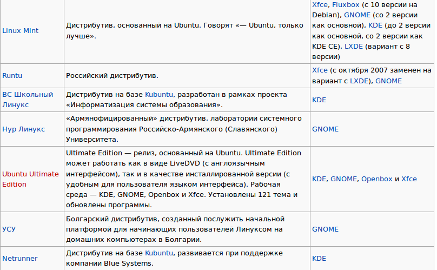
Task: Click text '«Информатизация системы образования».'
Action: 144,105
